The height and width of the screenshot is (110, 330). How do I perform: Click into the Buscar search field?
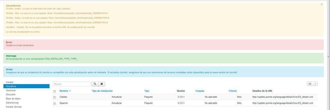coord(72,84)
